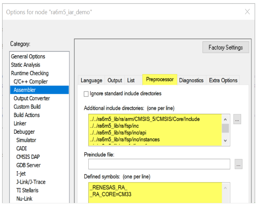
Task: Select the Assembler category
Action: pos(40,90)
